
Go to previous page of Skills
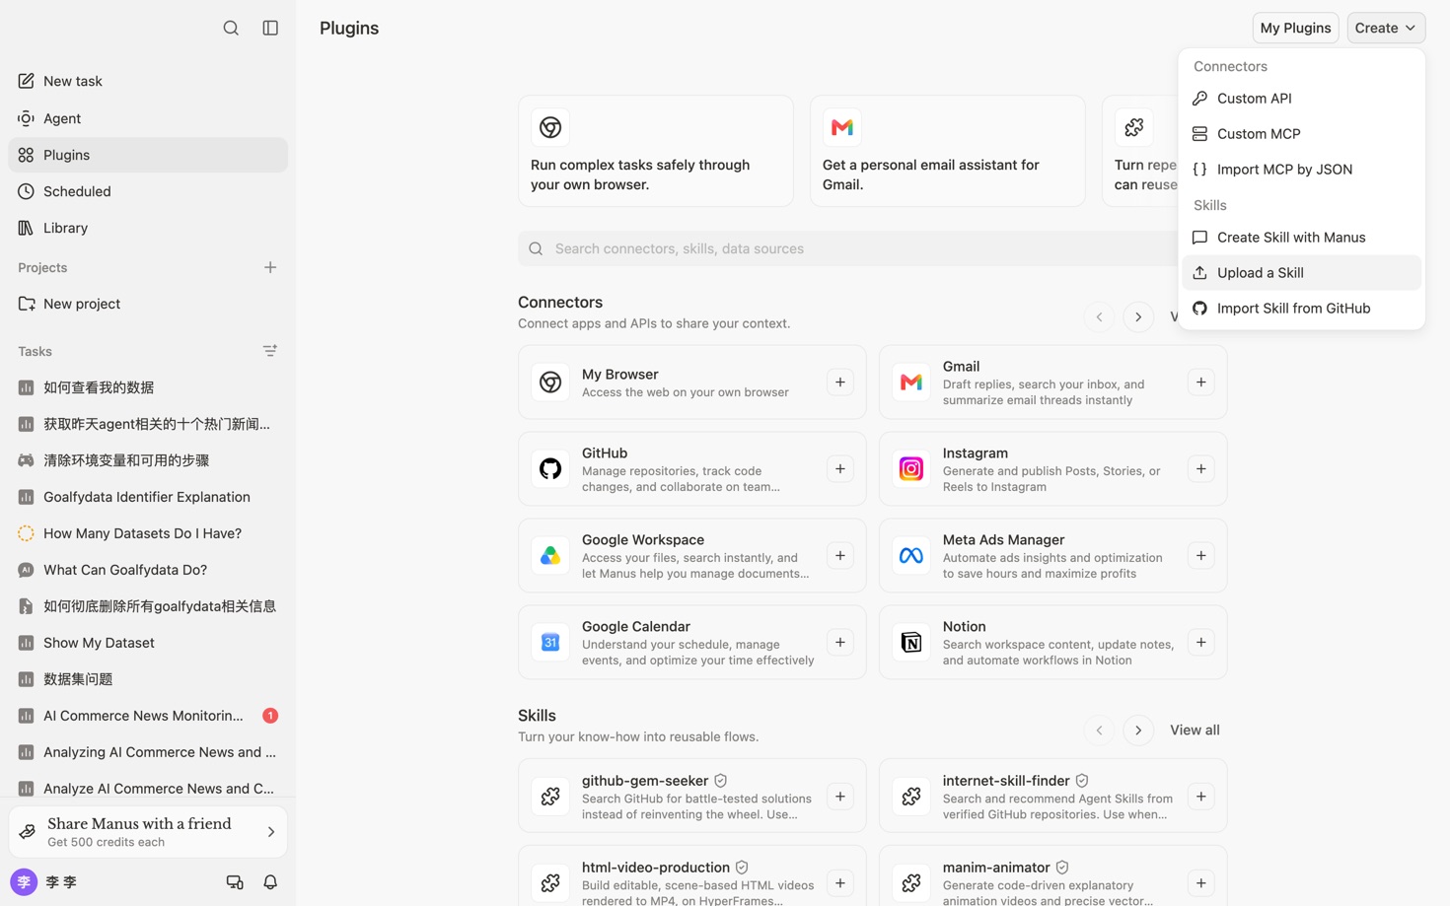pos(1099,731)
